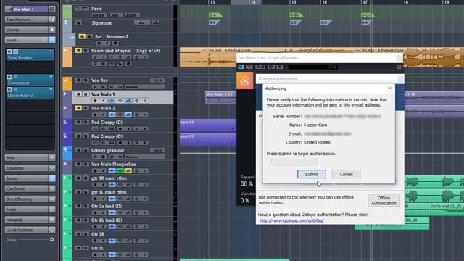This screenshot has height=261, width=464.
Task: Click the Chords section icon
Action: tap(51, 30)
